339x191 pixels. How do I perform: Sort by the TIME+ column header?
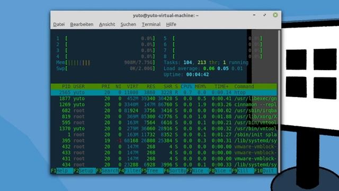[221, 86]
